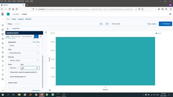The height and width of the screenshot is (97, 173).
Task: Open Chrome from taskbar
Action: click(36, 95)
